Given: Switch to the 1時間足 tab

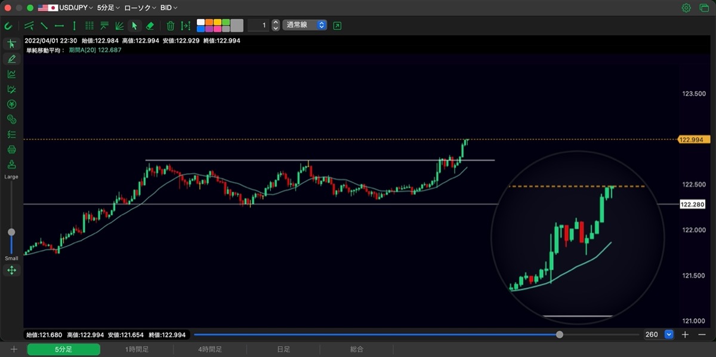Looking at the screenshot, I should 137,349.
